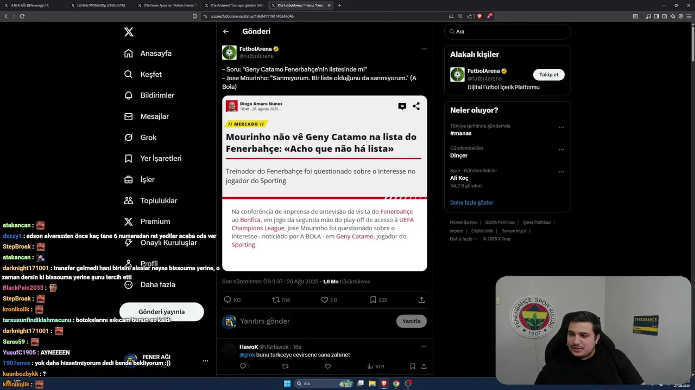Screen dimensions: 695x390
Task: Like HawoK's comment
Action: 327,366
